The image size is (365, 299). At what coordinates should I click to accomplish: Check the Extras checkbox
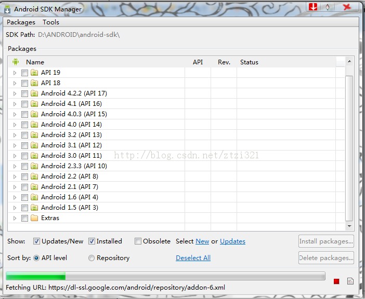click(24, 218)
